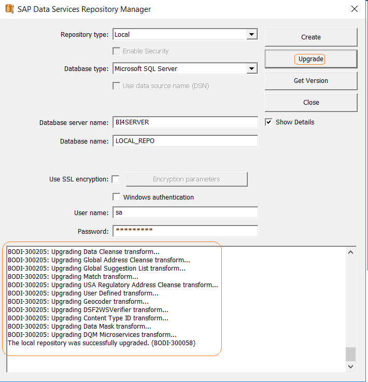Click log line Upgrading Match transform
Screen dimensions: 368x382
73,276
